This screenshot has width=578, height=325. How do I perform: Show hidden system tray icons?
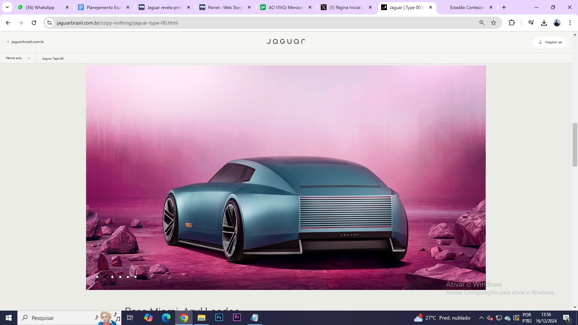click(481, 318)
